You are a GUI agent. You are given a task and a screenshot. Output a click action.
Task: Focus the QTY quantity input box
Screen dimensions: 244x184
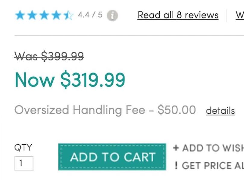[24, 164]
